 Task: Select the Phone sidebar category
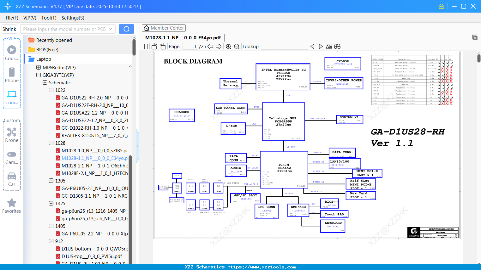[12, 75]
